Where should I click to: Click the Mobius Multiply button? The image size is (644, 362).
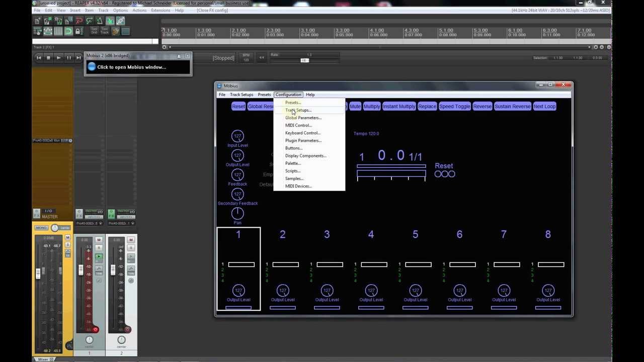tap(372, 106)
